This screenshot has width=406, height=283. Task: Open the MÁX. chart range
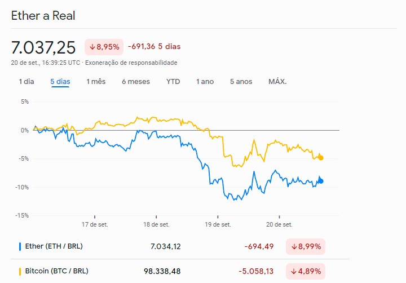[x=277, y=82]
